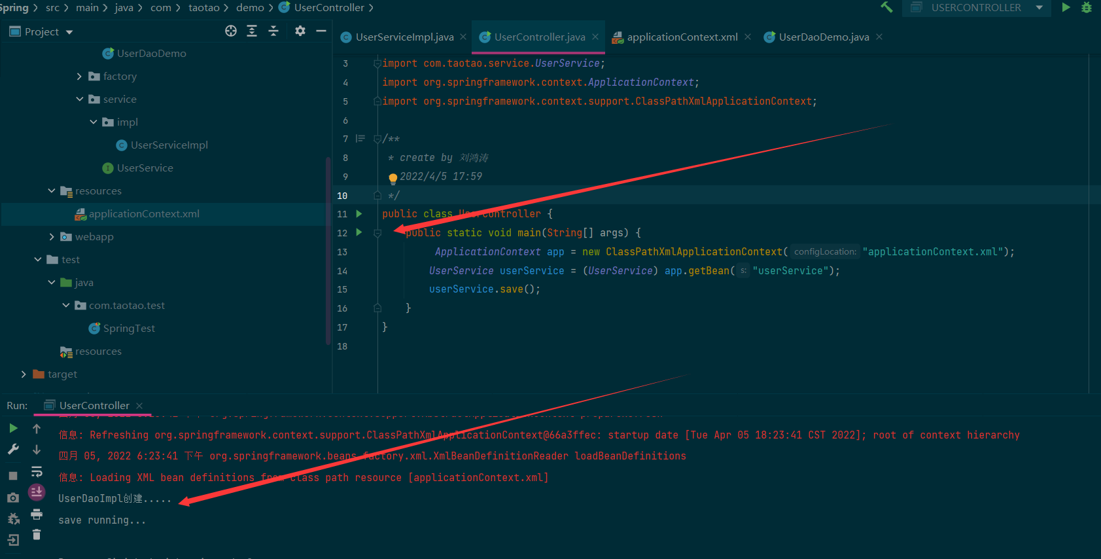
Task: Click the Select Opened File locate icon
Action: click(231, 31)
